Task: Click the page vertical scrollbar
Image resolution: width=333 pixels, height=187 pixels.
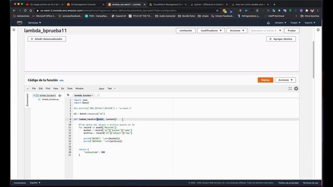Action: click(313, 60)
